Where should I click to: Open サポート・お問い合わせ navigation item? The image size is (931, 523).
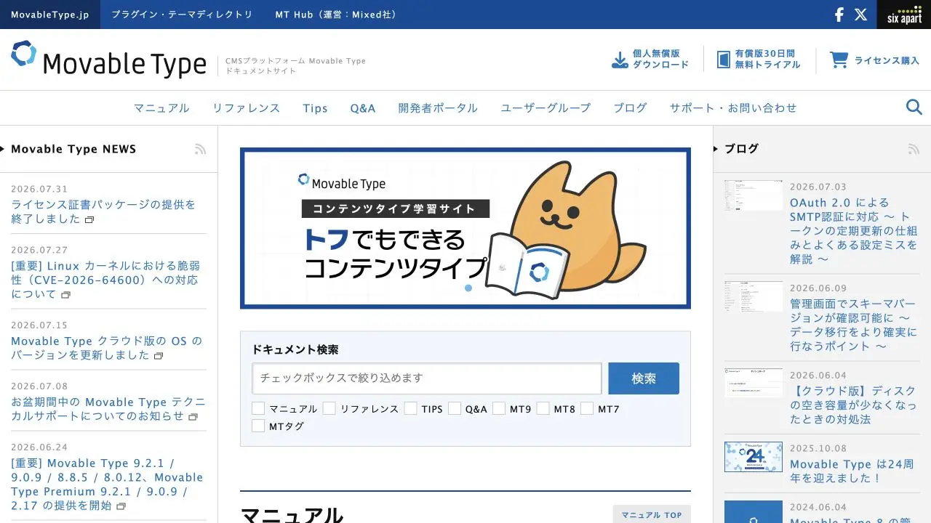(x=733, y=108)
